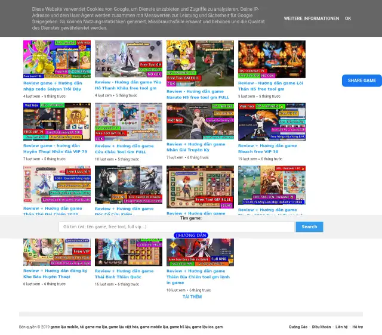Open Huyền Thoại Nhẫn Giả thumbnail
This screenshot has width=382, height=335.
[x=57, y=122]
